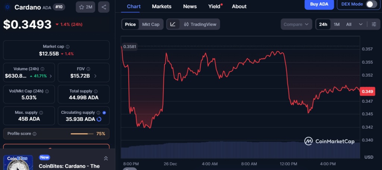Click the 5.03% Vol/Mkt Cap value
Screen dimensions: 382x170
tap(29, 97)
